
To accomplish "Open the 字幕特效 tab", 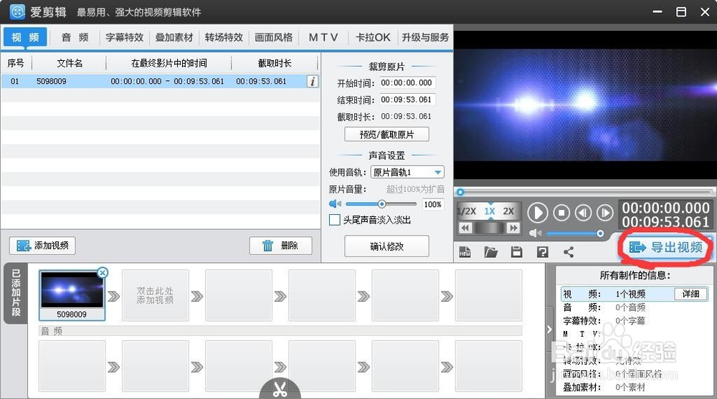I will pyautogui.click(x=124, y=37).
